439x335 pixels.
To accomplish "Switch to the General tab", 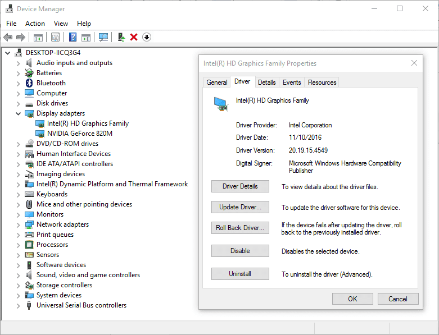I will (x=217, y=82).
